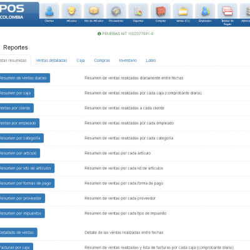
Task: Click the Reportes page heading
Action: (16, 47)
